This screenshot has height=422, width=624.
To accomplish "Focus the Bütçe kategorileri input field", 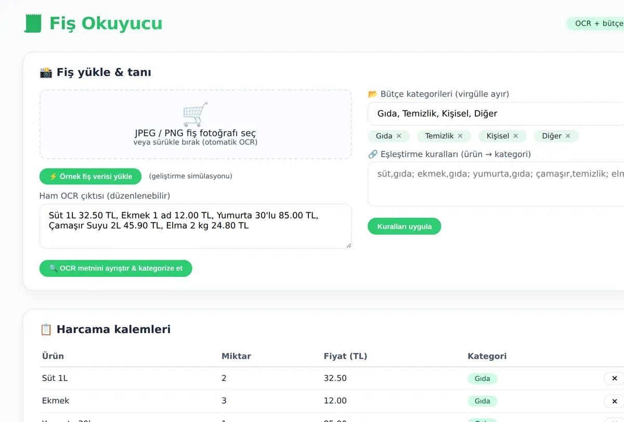I will 496,113.
